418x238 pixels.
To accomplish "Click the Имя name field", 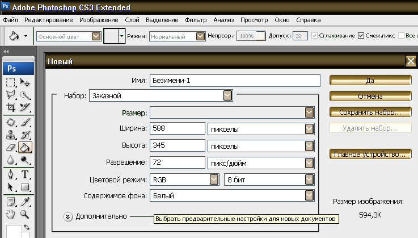I will [x=235, y=81].
